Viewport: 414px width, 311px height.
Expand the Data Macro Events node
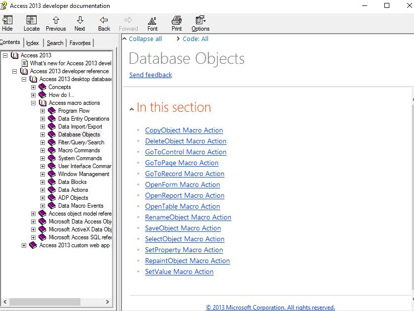pyautogui.click(x=42, y=206)
